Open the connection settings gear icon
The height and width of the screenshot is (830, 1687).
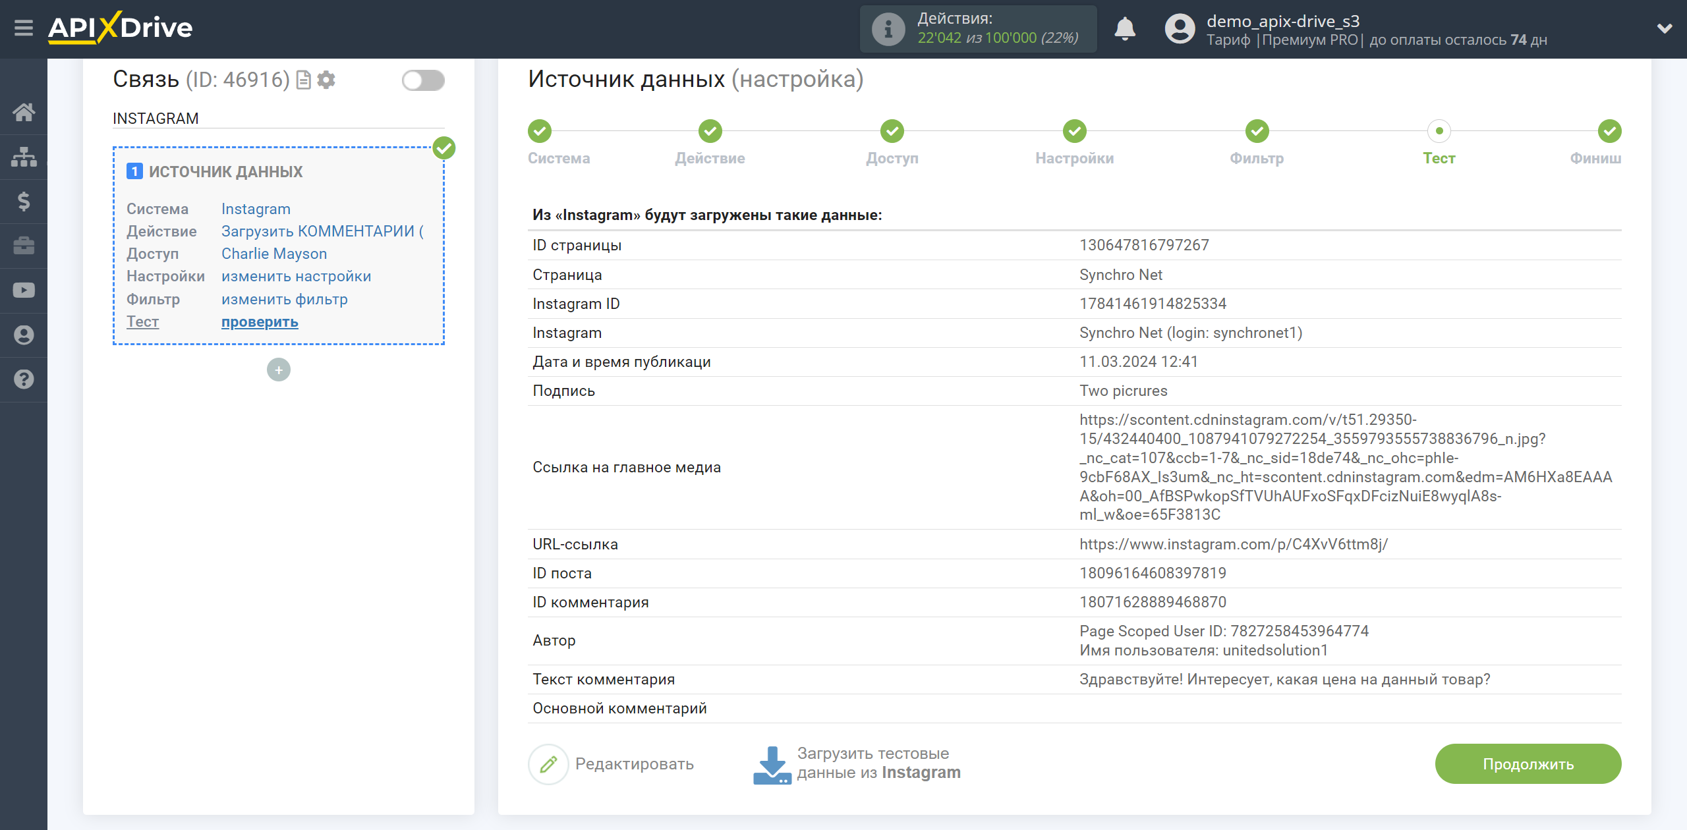tap(326, 80)
